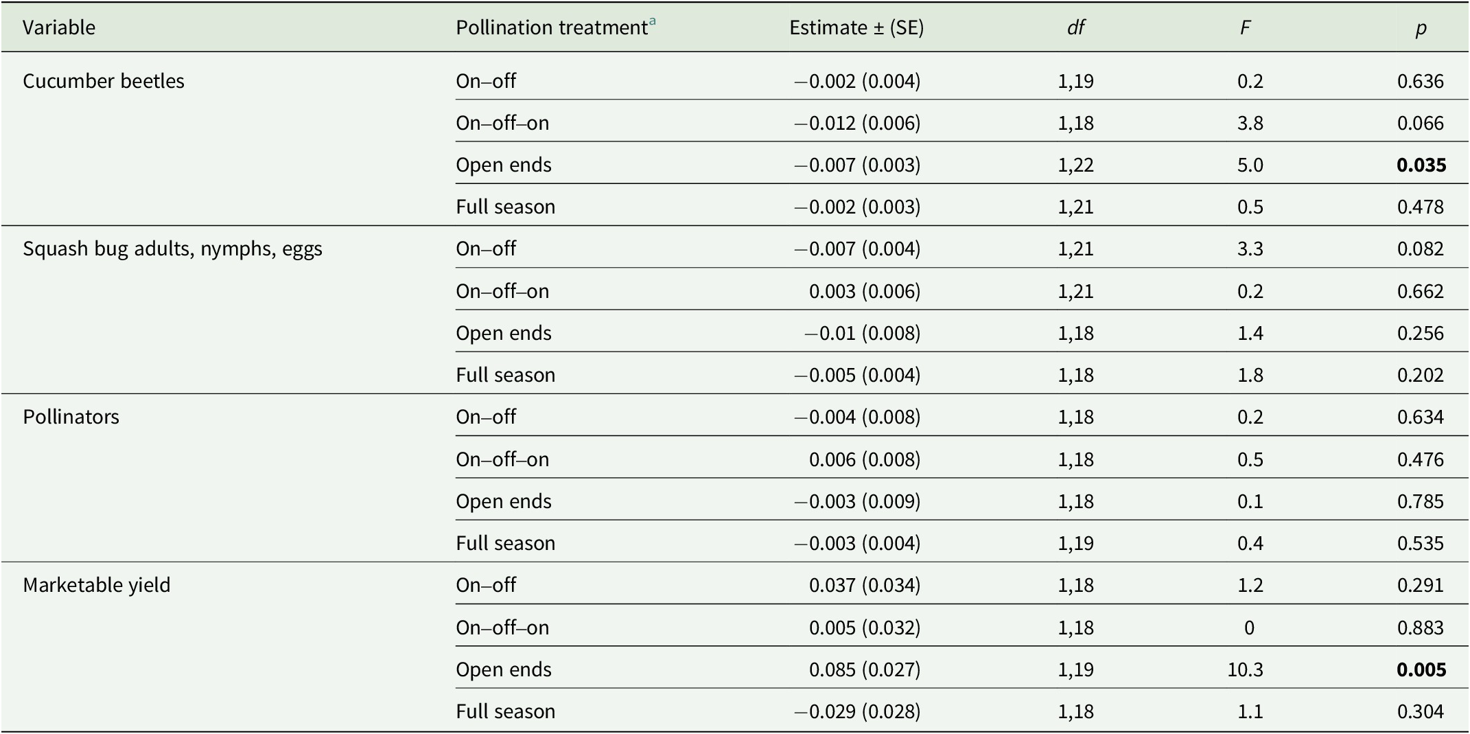Click the estimate 0.085 (0.027)
Screen dimensions: 1470x734
coord(864,669)
